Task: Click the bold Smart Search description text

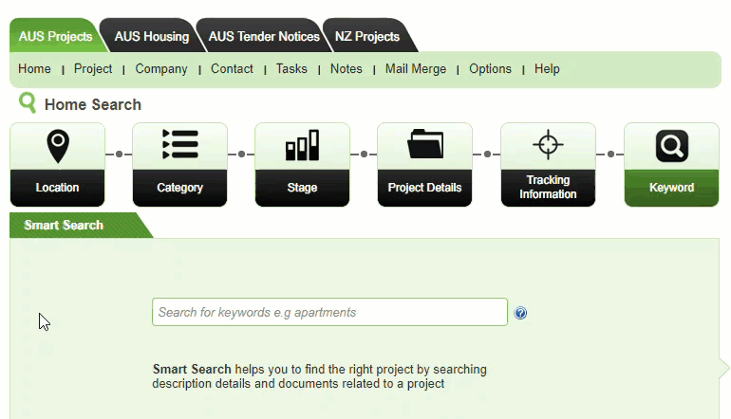Action: [192, 369]
